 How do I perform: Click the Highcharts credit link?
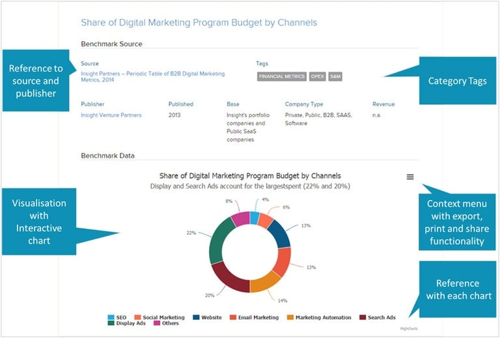[408, 329]
